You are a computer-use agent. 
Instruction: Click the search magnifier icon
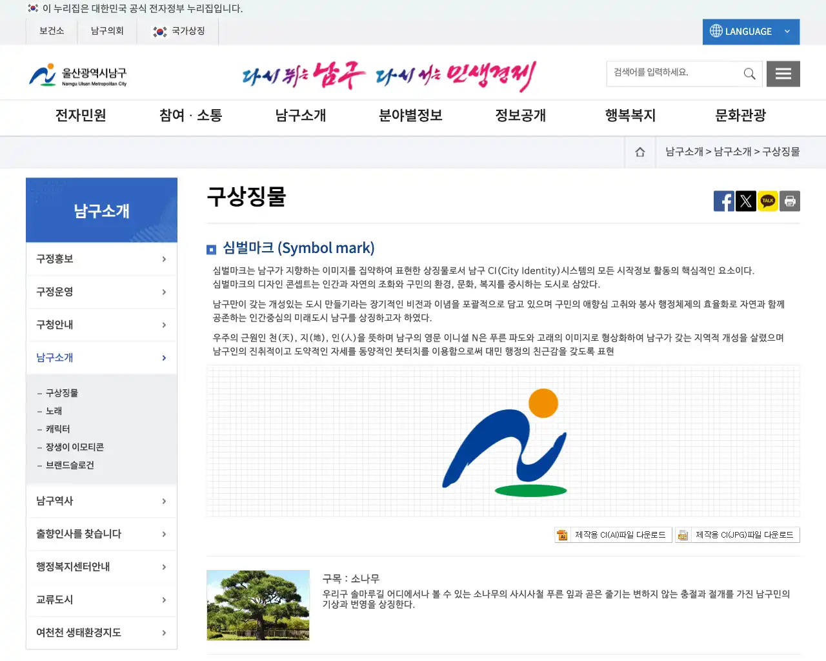(x=749, y=74)
